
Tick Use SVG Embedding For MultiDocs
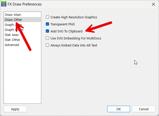point(47,38)
